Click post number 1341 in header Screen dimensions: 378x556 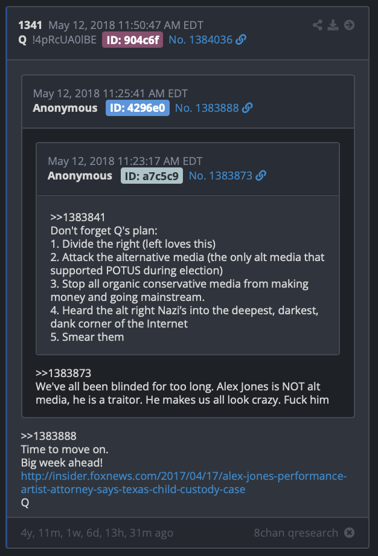click(x=30, y=25)
